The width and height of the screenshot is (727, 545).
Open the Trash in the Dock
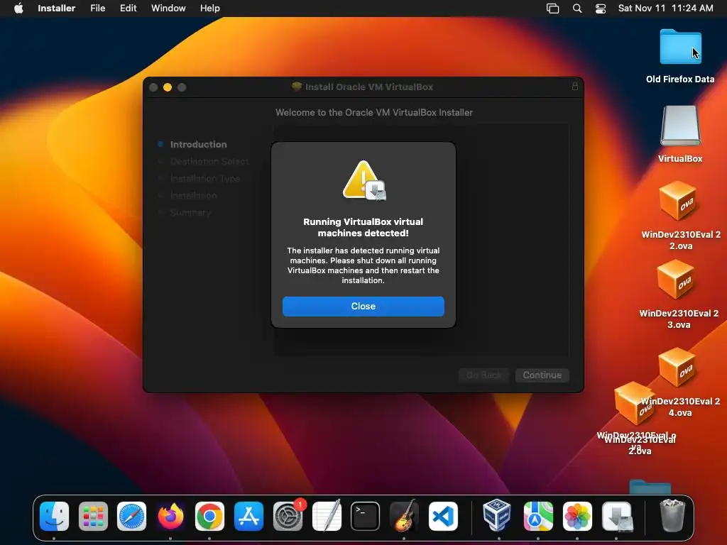(672, 515)
